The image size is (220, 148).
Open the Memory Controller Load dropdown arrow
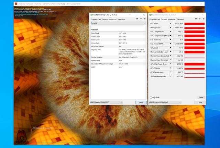pyautogui.click(x=170, y=52)
